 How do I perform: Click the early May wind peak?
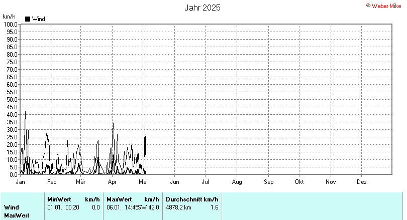point(145,127)
